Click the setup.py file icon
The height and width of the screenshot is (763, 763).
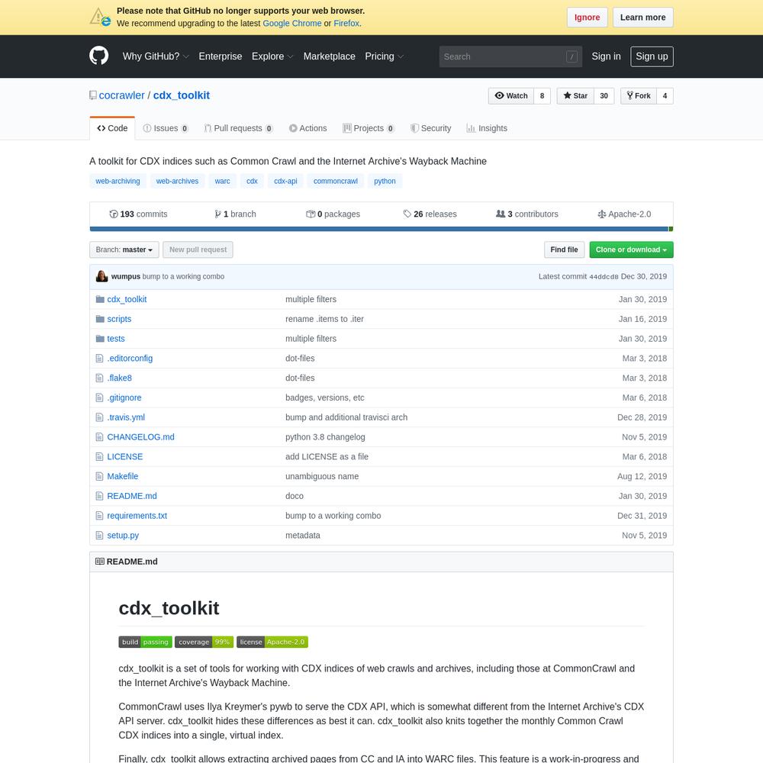pos(99,536)
